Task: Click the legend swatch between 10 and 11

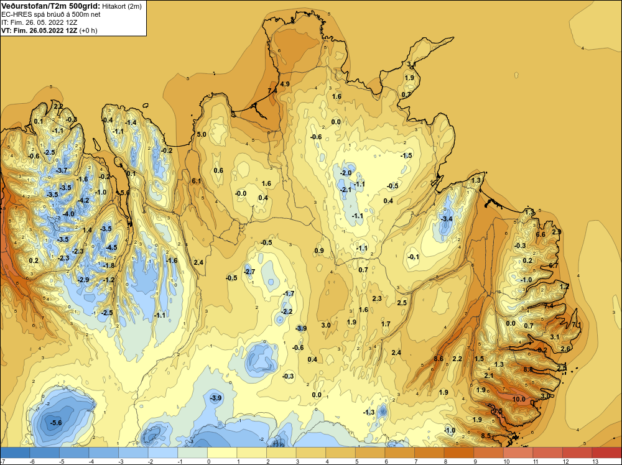Action: pyautogui.click(x=519, y=453)
